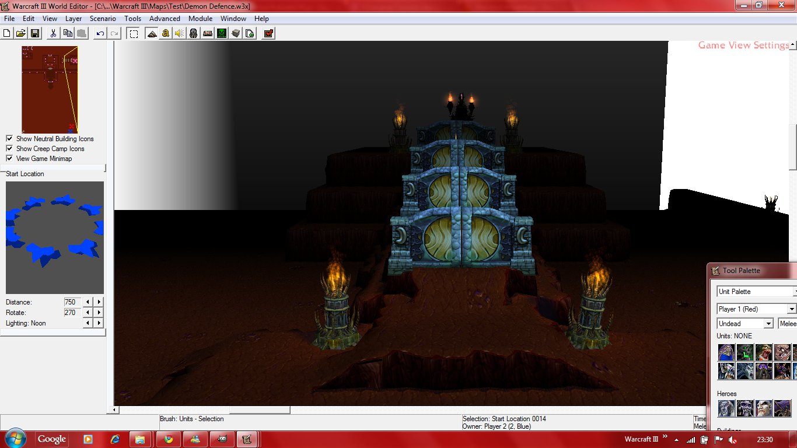The height and width of the screenshot is (448, 797).
Task: Click the Google toolbar in taskbar
Action: coord(52,439)
